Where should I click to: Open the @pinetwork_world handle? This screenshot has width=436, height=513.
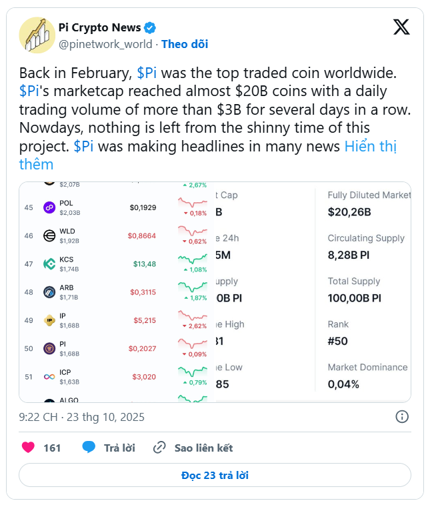(x=106, y=44)
